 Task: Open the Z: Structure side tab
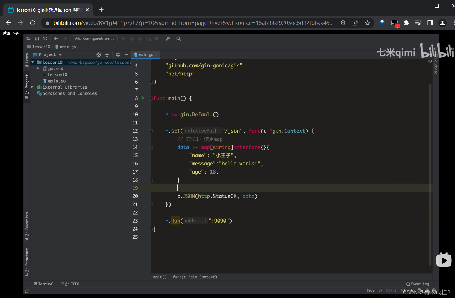27,262
